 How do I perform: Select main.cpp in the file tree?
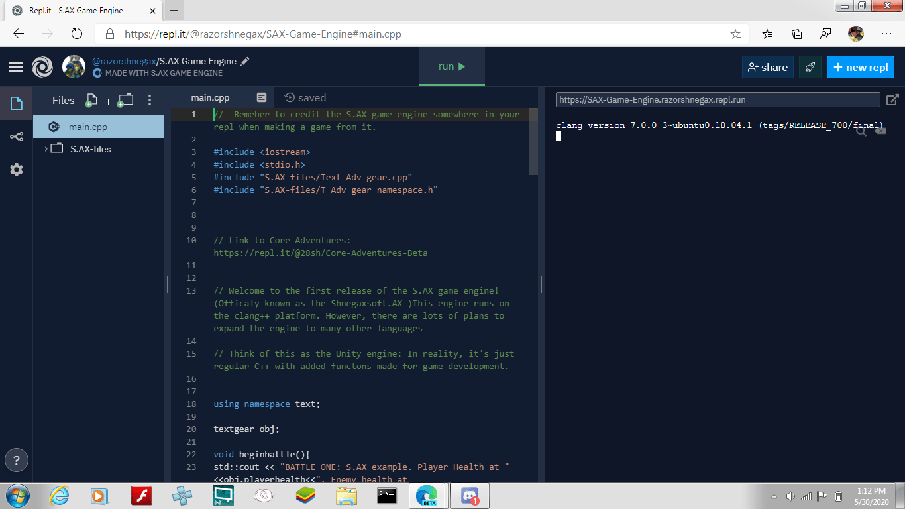[x=98, y=127]
